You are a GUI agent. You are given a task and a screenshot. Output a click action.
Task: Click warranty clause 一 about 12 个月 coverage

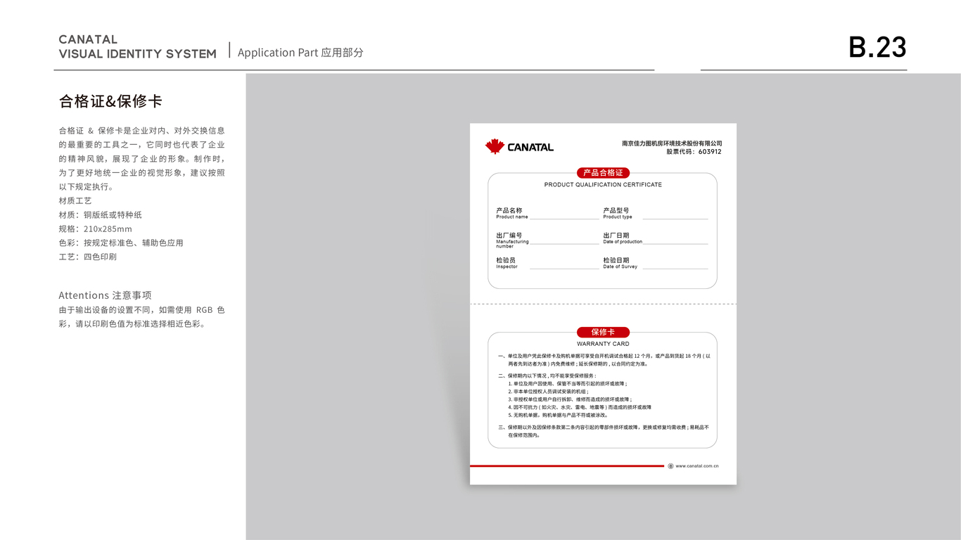pos(604,360)
